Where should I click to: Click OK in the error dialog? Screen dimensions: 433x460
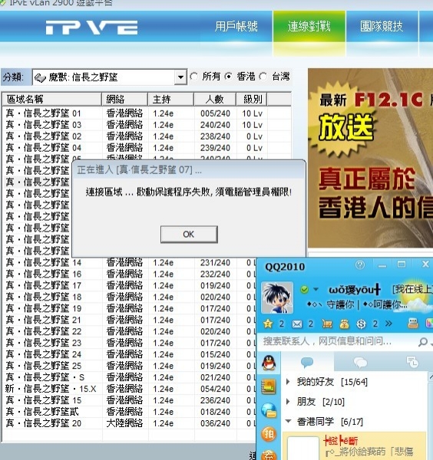tap(189, 234)
